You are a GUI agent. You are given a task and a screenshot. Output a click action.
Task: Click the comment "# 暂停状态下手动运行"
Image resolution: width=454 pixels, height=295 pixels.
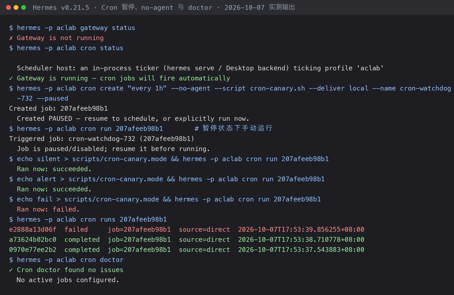234,129
